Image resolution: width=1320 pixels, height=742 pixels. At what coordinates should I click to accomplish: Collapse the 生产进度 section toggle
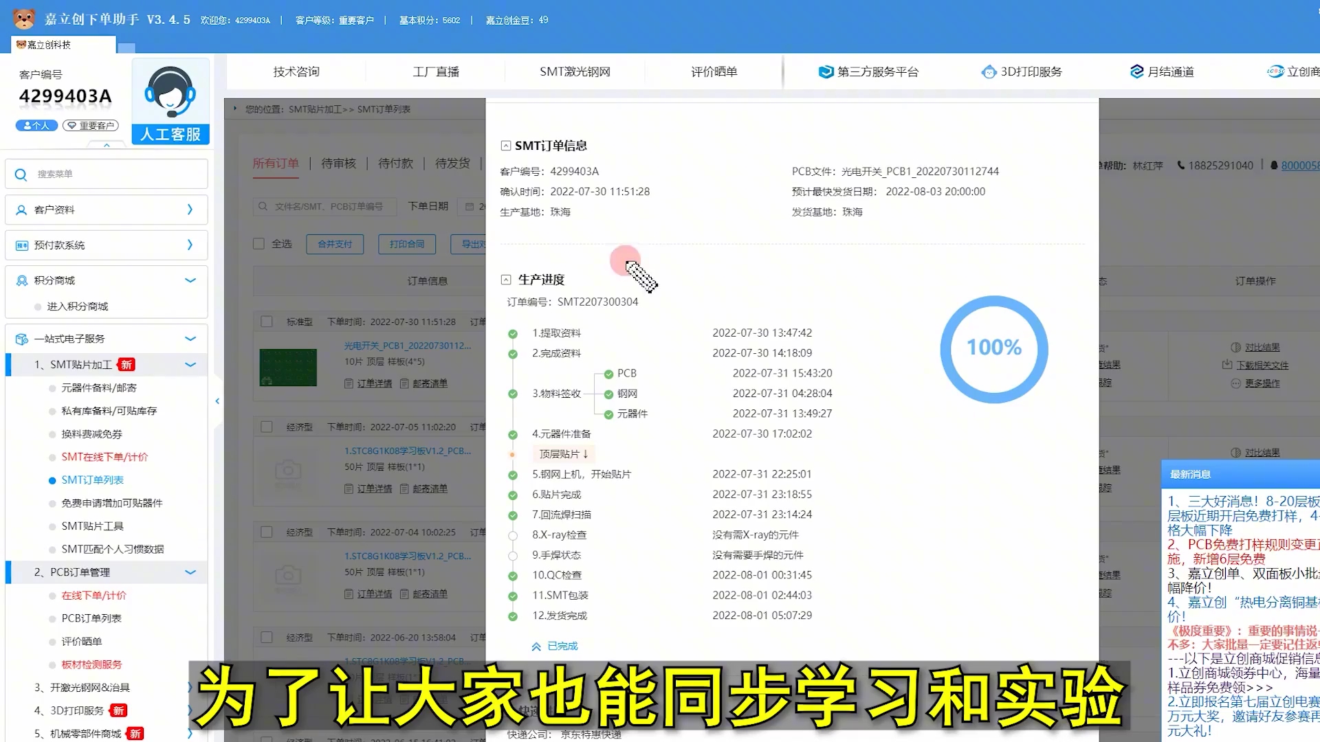(506, 280)
